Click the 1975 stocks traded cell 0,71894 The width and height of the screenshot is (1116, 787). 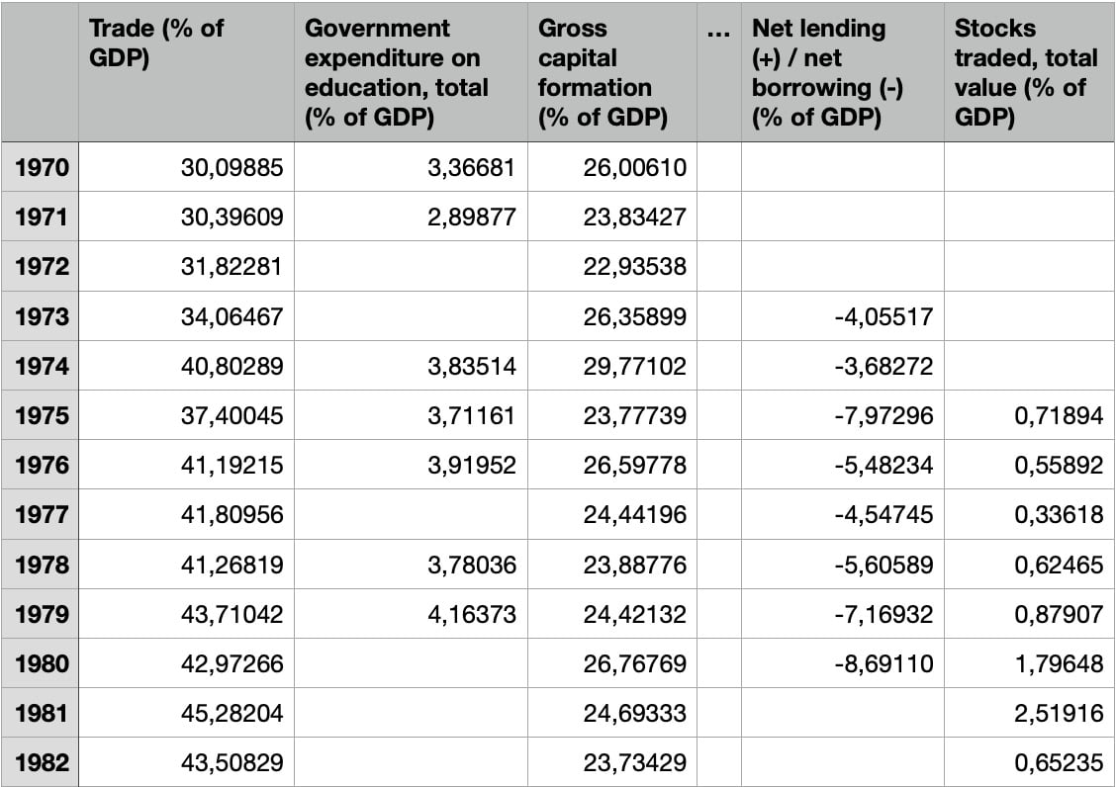[x=1029, y=415]
